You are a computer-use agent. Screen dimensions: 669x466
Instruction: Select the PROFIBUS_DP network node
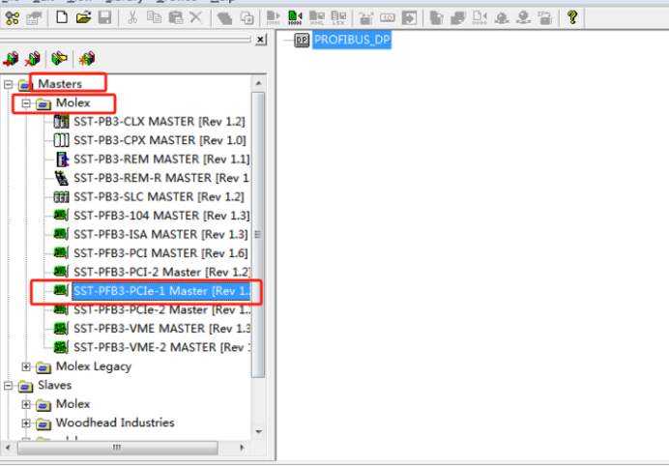352,40
